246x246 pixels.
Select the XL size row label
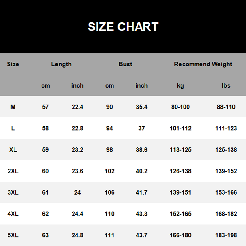click(x=13, y=150)
